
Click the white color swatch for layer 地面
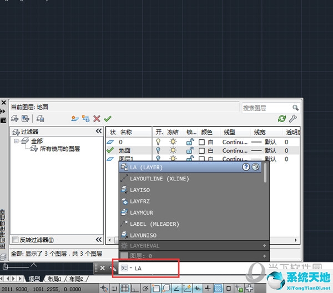pos(201,150)
